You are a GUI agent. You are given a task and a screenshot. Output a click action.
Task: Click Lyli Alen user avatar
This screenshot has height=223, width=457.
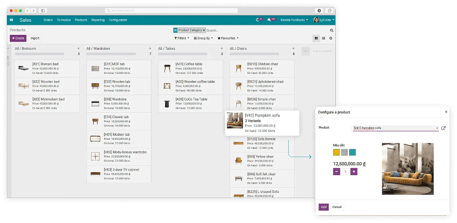(x=316, y=20)
